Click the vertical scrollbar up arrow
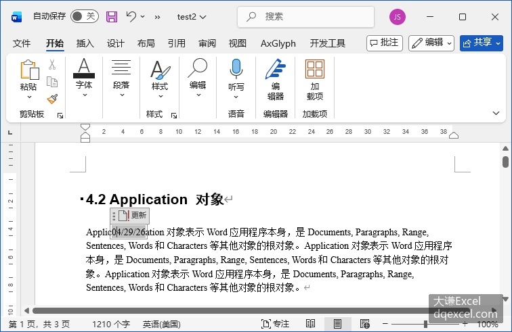Screen dimensions: 512x332 505,149
